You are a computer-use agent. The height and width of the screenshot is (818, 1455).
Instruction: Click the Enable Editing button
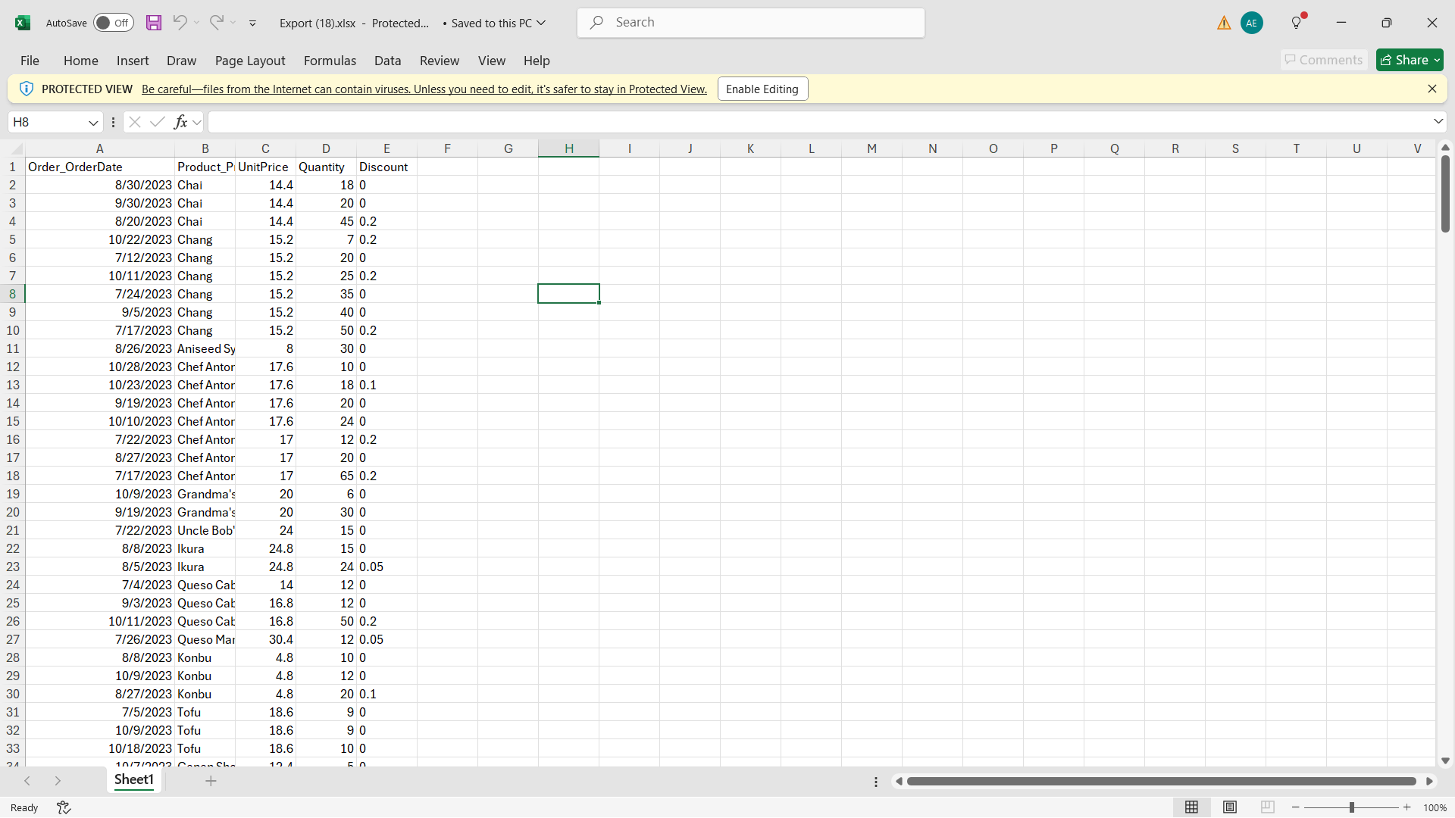762,89
